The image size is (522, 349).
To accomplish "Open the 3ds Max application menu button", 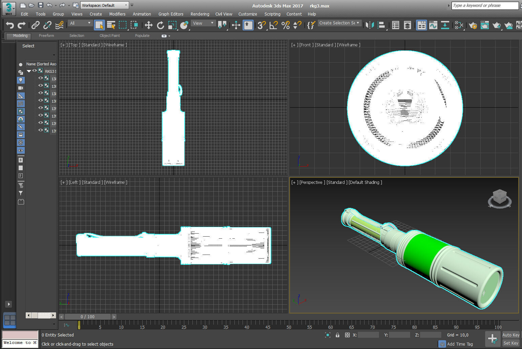I will point(9,8).
